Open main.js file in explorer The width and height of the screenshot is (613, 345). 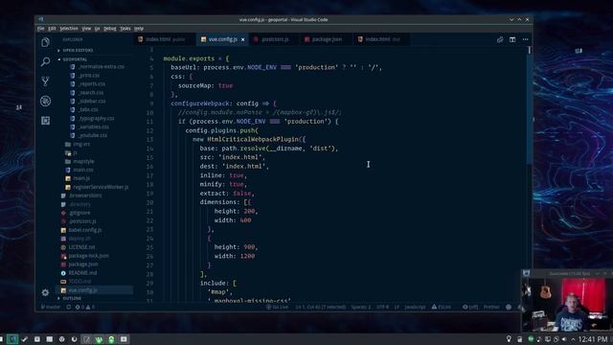point(81,178)
